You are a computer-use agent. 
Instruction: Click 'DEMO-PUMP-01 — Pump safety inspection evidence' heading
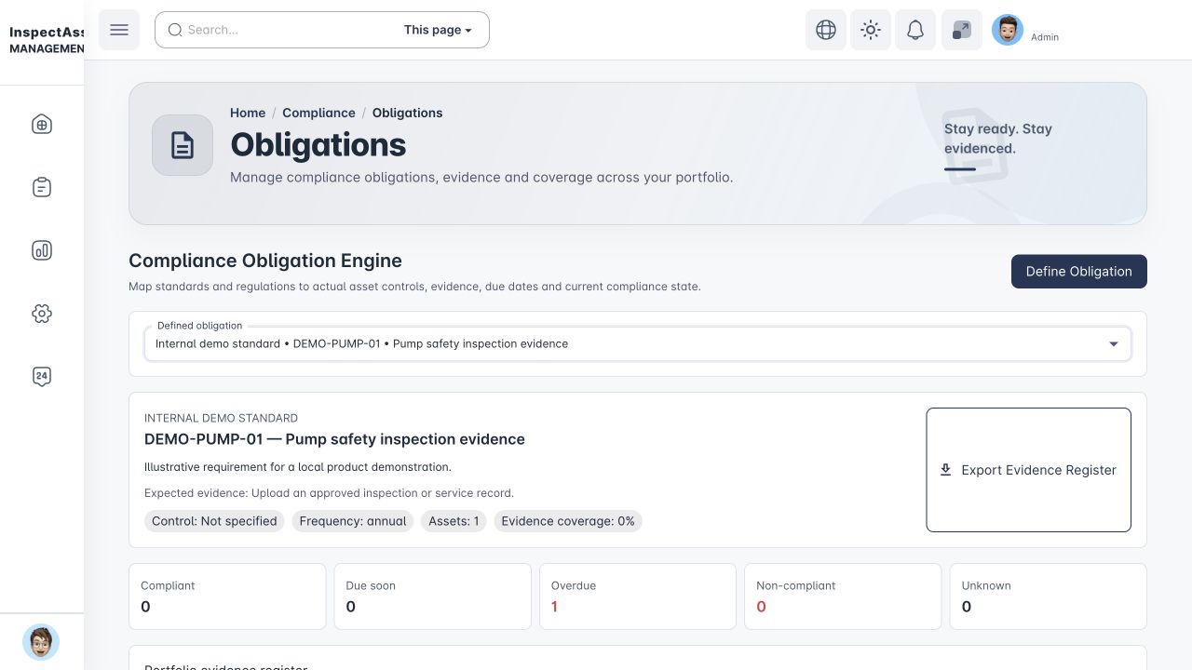pos(334,439)
